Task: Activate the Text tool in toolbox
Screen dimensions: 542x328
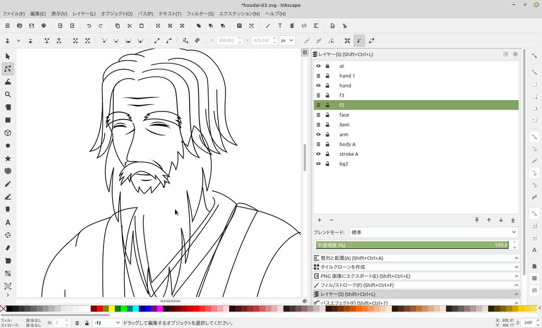Action: 8,222
